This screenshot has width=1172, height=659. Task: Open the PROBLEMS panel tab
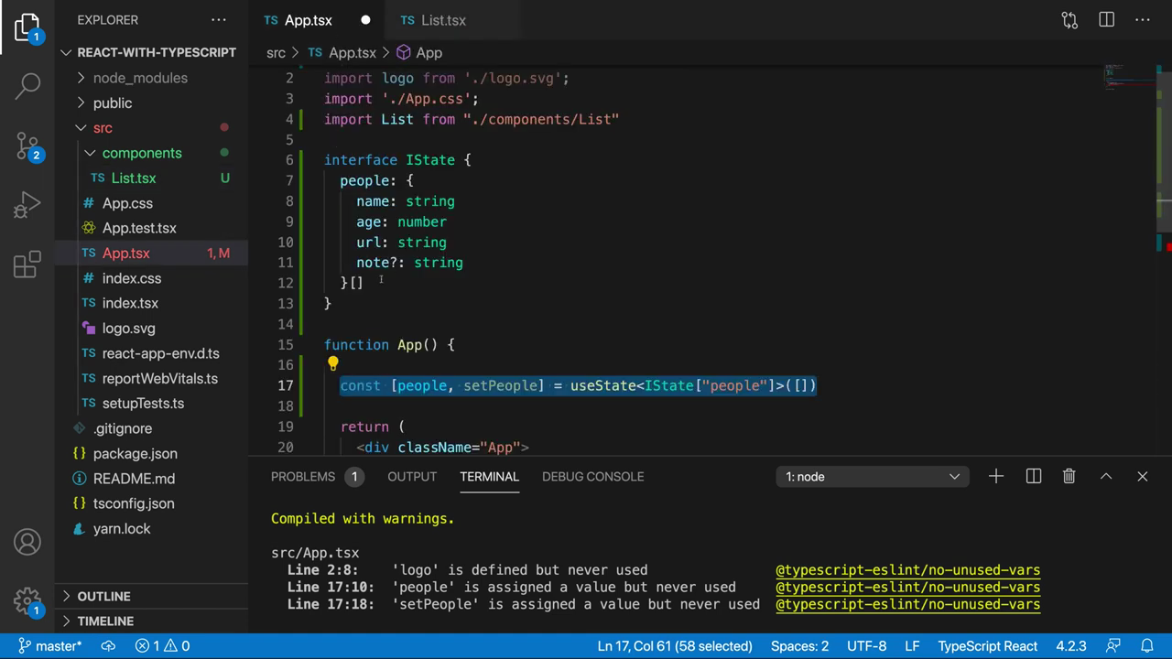click(317, 476)
